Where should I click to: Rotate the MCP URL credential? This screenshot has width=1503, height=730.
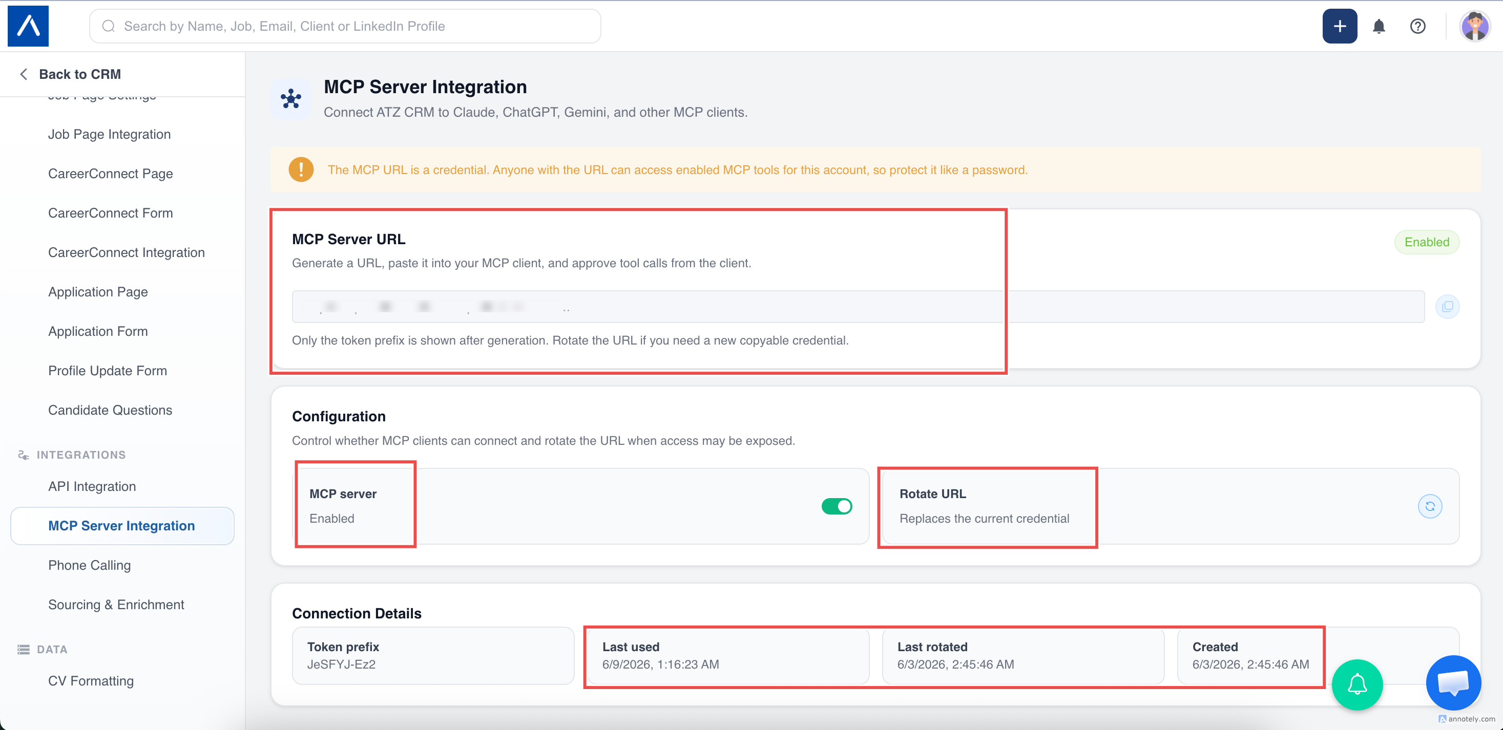pyautogui.click(x=1430, y=506)
